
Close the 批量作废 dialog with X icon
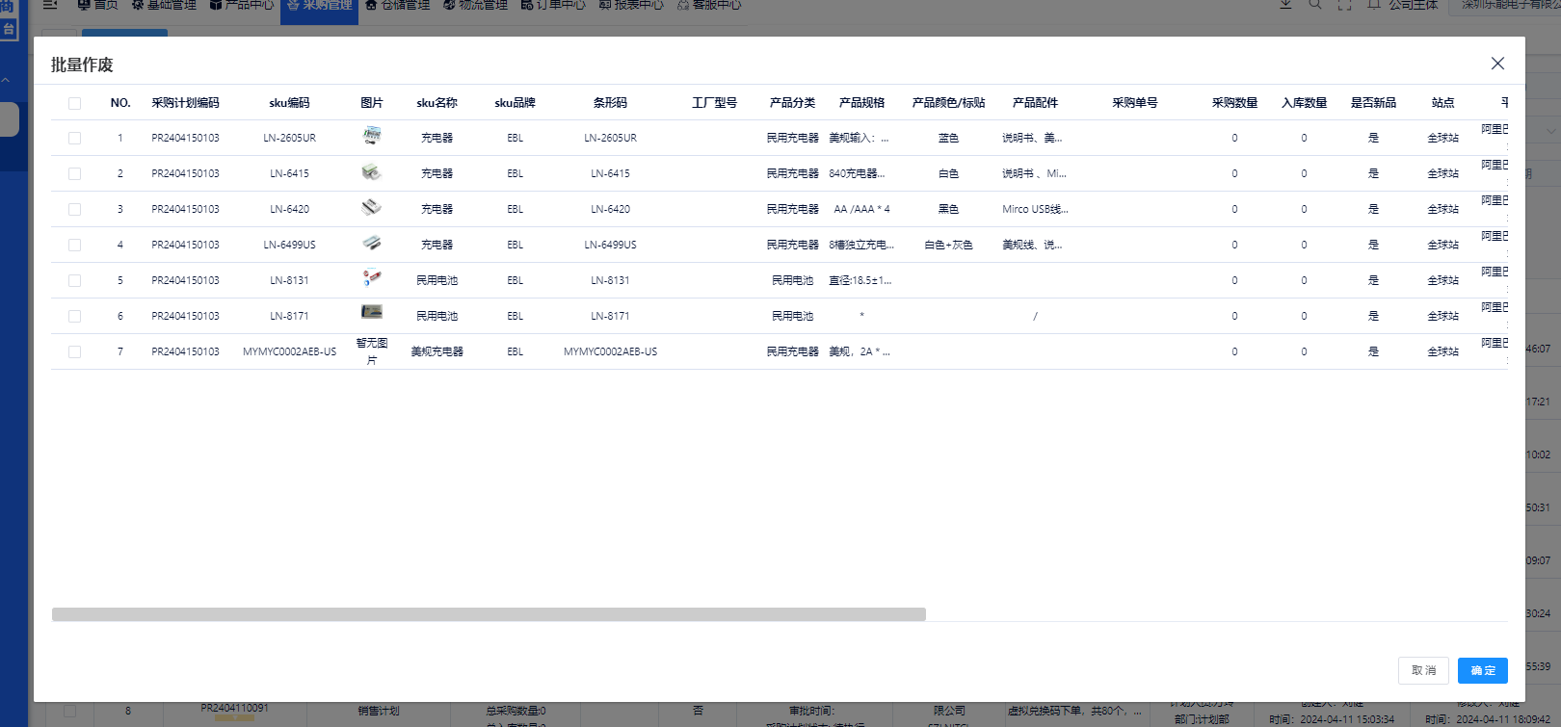click(1497, 64)
